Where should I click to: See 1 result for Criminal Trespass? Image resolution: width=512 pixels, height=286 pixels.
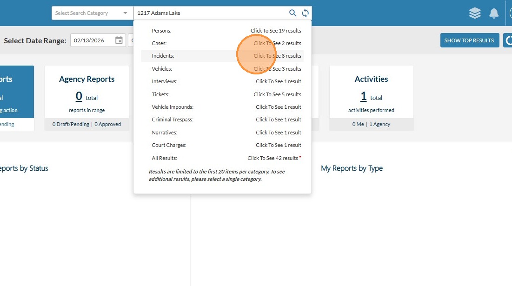pyautogui.click(x=278, y=120)
